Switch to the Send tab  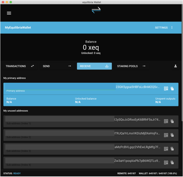coord(57,66)
